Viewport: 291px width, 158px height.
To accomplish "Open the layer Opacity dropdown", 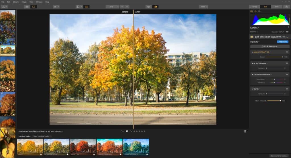I will [x=278, y=32].
